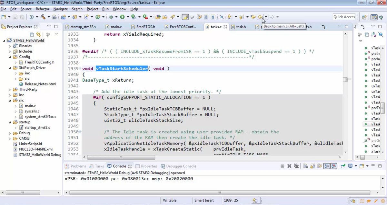Switch to the C/C++ perspective button
The height and width of the screenshot is (205, 387).
coord(374,17)
